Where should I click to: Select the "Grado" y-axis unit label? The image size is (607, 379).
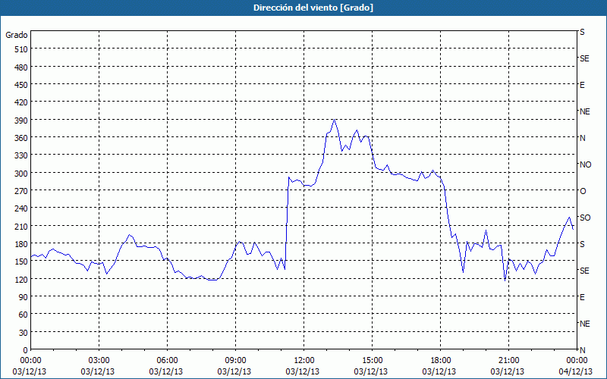17,35
